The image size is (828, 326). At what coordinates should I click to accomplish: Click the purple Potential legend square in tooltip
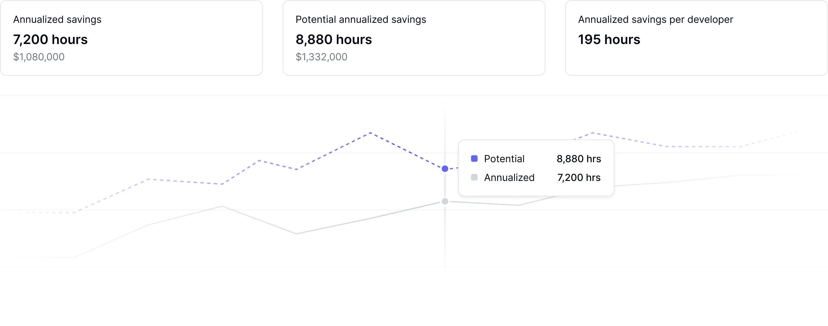[x=474, y=158]
